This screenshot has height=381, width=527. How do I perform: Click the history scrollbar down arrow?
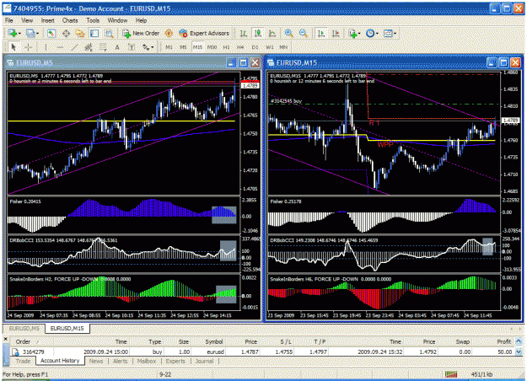(x=519, y=352)
